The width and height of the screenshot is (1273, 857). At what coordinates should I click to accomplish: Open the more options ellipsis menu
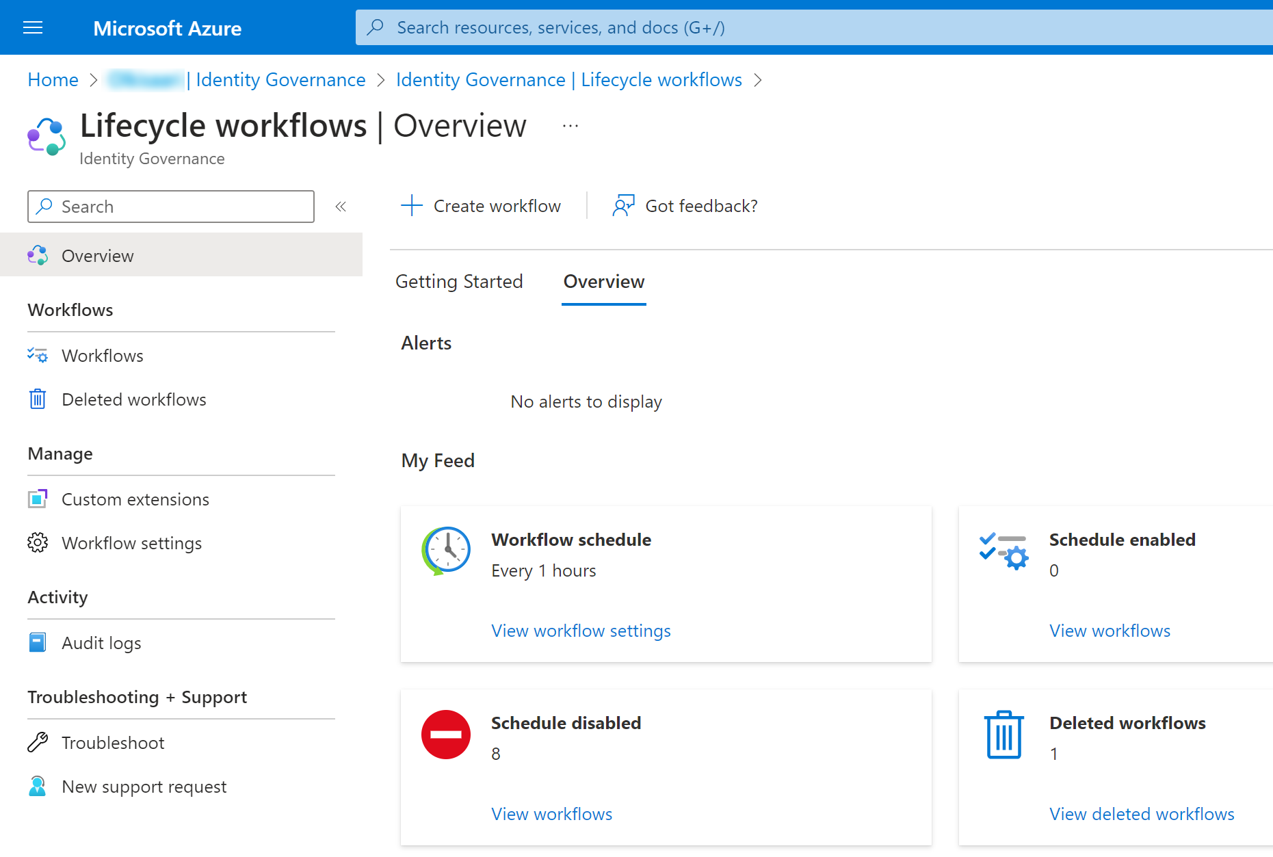click(x=570, y=126)
